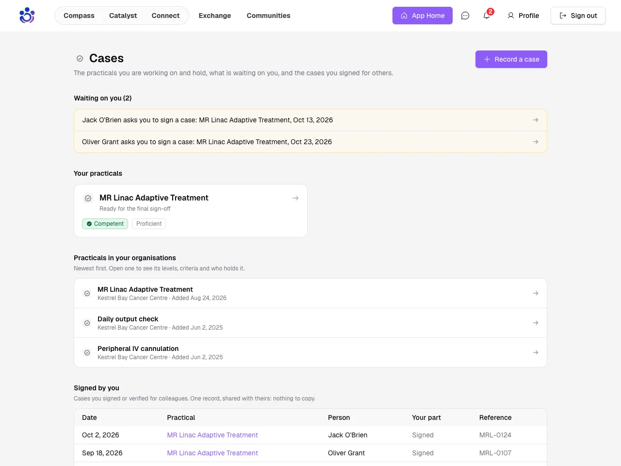This screenshot has height=466, width=621.
Task: Click Jack O'Brien in Person column
Action: click(x=347, y=435)
